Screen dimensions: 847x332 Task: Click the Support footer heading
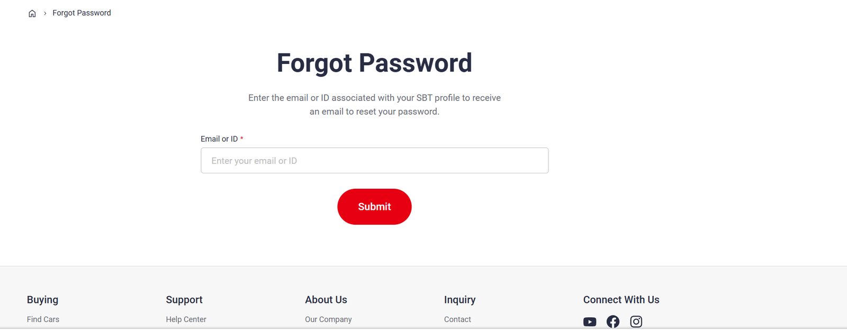coord(184,300)
